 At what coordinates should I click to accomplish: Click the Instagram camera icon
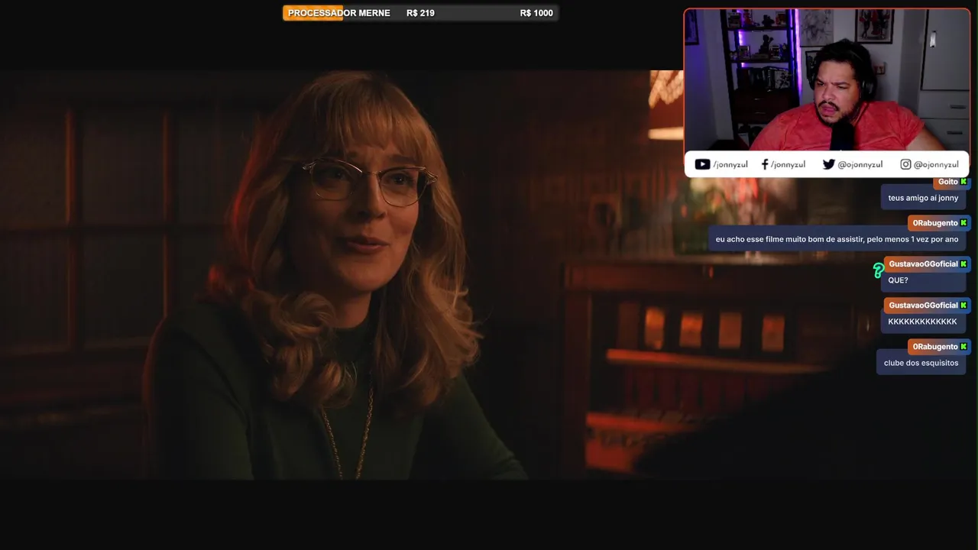[905, 164]
